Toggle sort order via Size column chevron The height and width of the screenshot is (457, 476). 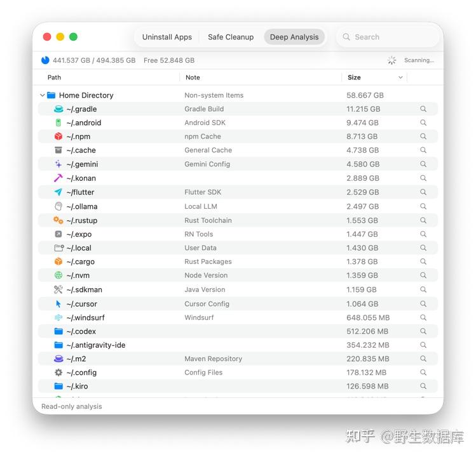point(400,77)
